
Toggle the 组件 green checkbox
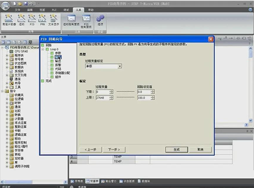52,77
